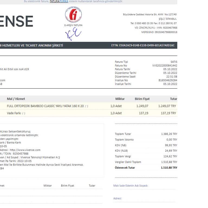The width and height of the screenshot is (208, 208).
Task: Click the Birim Fiyat column header in main table
Action: tap(142, 99)
